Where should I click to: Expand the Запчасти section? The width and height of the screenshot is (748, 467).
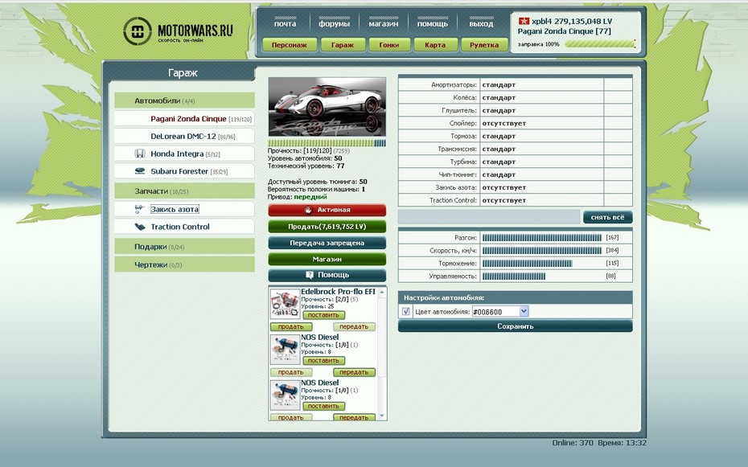pos(184,191)
